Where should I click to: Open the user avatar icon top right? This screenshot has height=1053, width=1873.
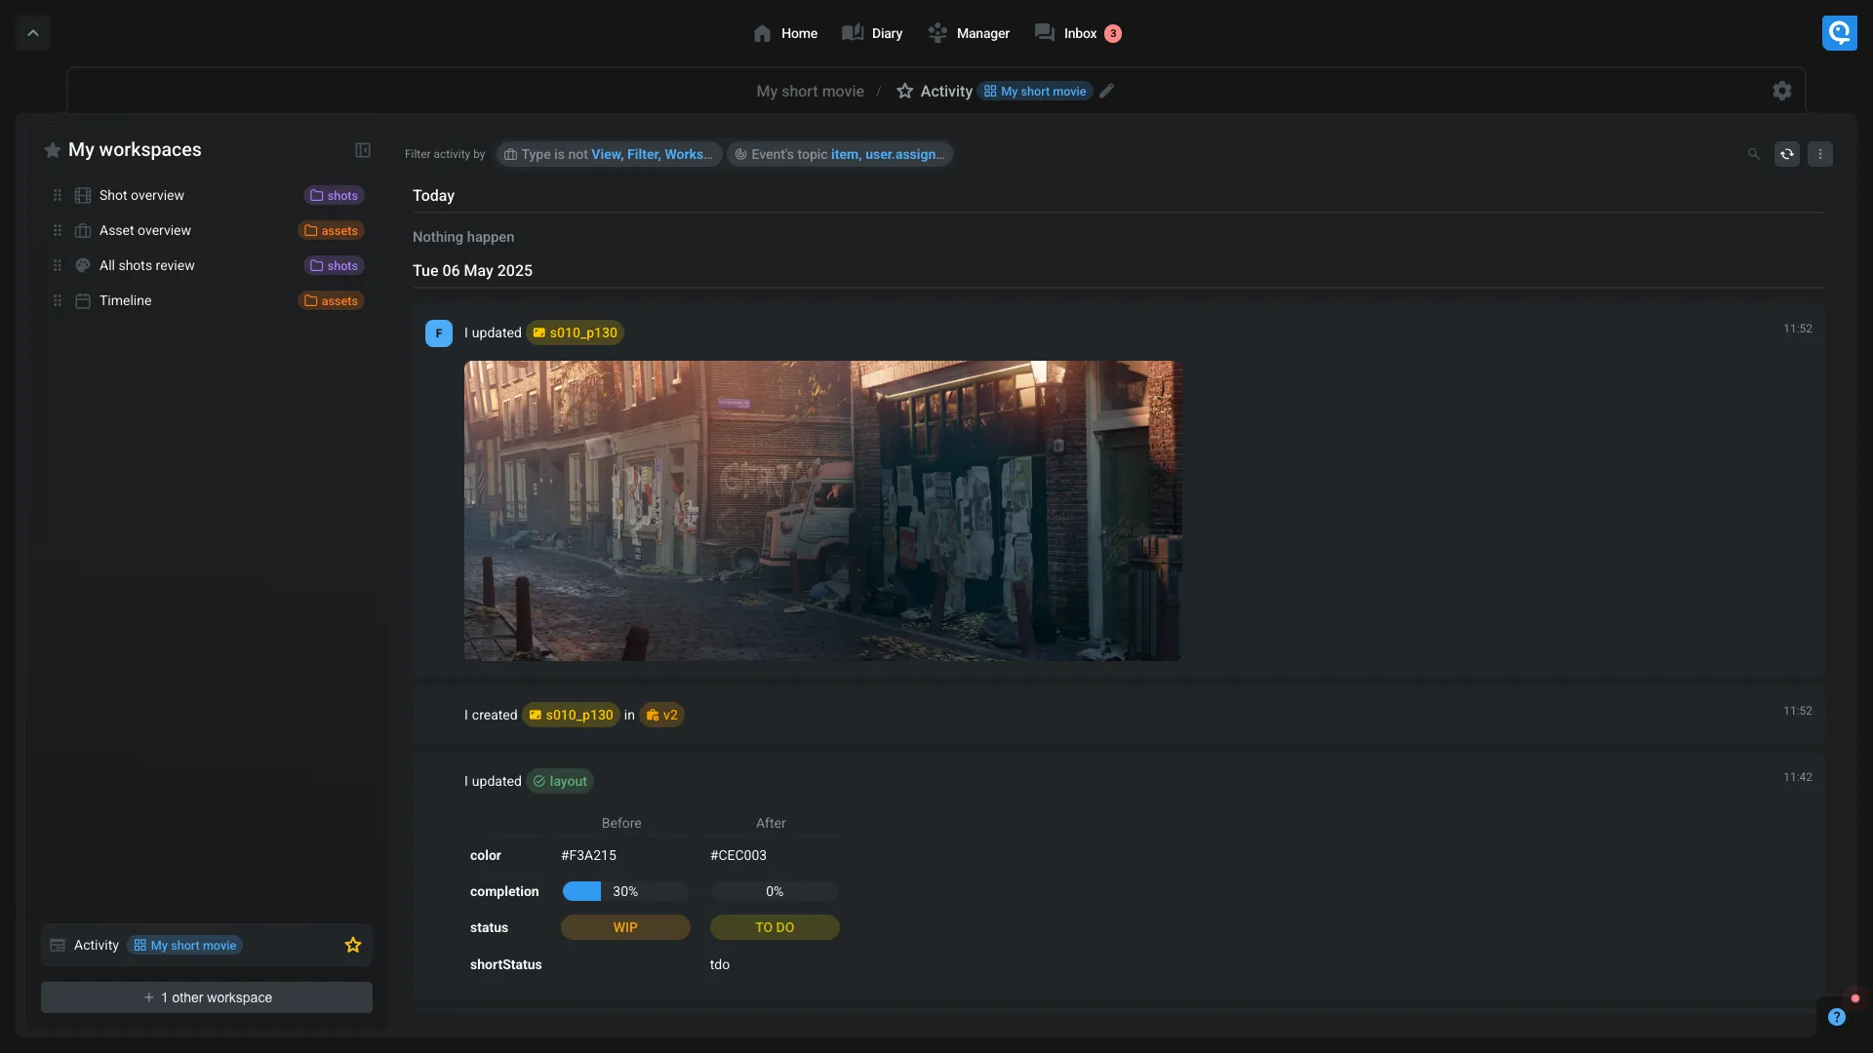(1839, 33)
